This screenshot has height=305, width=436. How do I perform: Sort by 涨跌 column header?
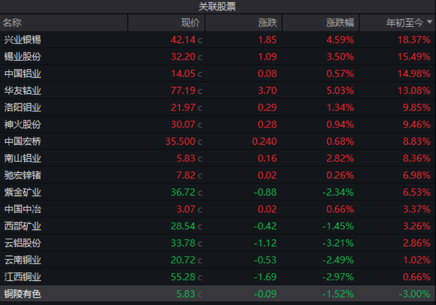click(x=267, y=23)
